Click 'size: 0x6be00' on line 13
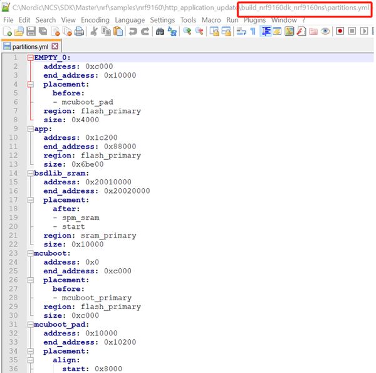376x373 pixels. pos(73,164)
